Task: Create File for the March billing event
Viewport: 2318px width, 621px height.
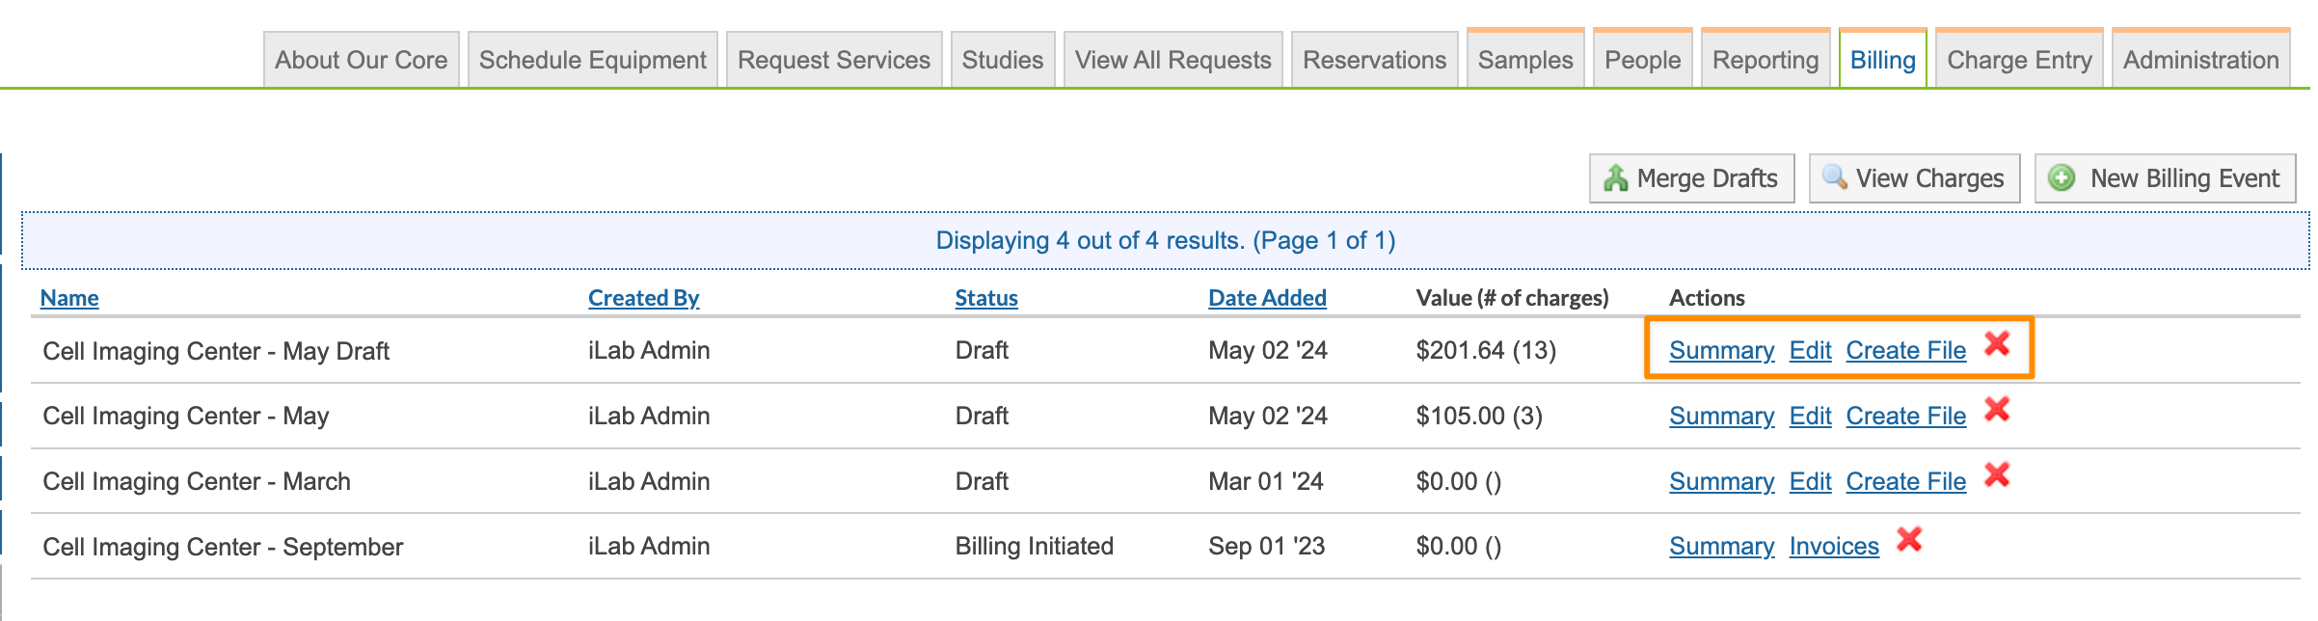Action: tap(1905, 482)
